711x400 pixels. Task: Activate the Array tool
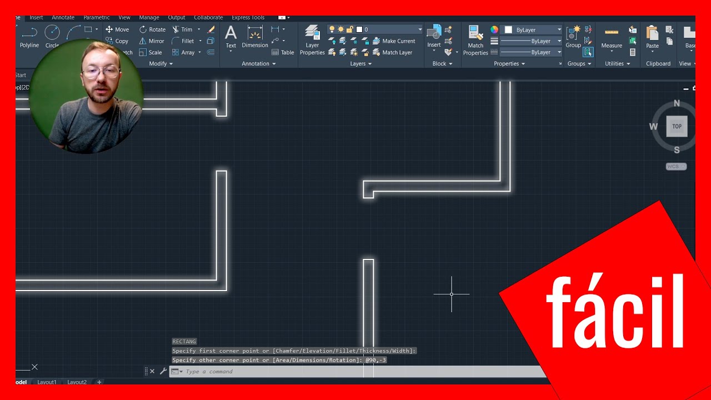183,53
